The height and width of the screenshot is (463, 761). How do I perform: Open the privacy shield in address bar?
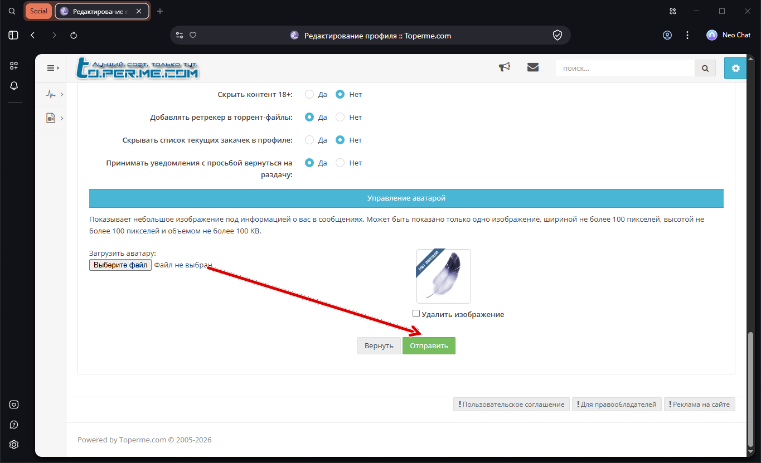[557, 35]
